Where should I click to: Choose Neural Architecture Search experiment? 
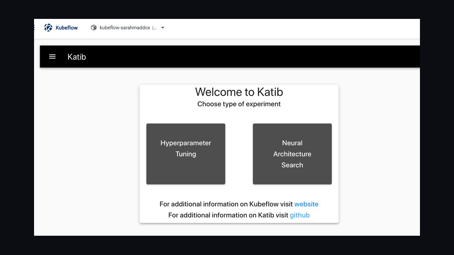pyautogui.click(x=292, y=154)
